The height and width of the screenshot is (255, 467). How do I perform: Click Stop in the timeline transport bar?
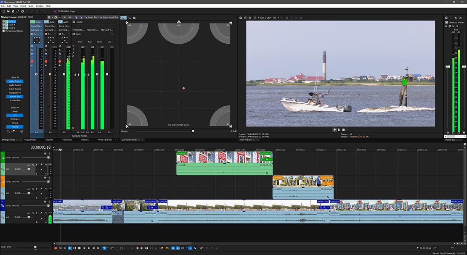pos(79,248)
